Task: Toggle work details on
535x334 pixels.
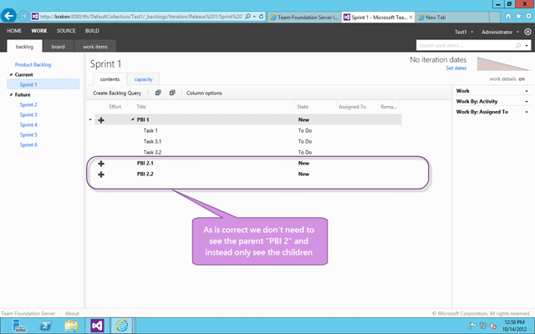Action: [522, 78]
